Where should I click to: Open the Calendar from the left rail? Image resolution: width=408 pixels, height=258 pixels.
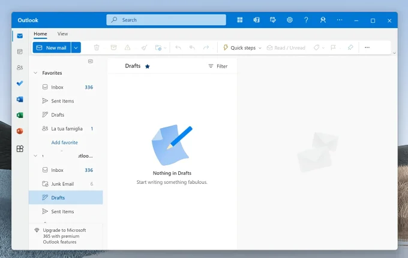(20, 52)
